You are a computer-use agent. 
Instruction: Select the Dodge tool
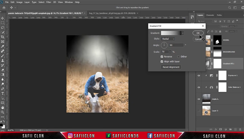(x=3, y=84)
